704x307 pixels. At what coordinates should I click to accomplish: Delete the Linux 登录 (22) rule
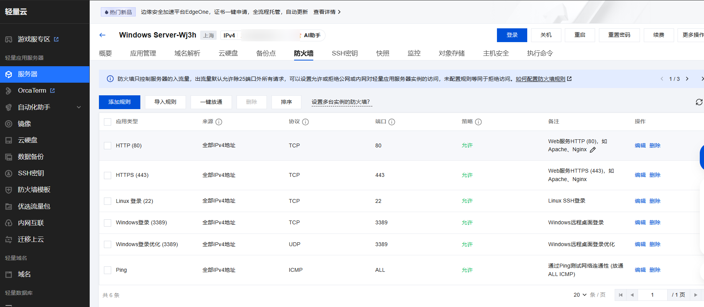click(655, 201)
